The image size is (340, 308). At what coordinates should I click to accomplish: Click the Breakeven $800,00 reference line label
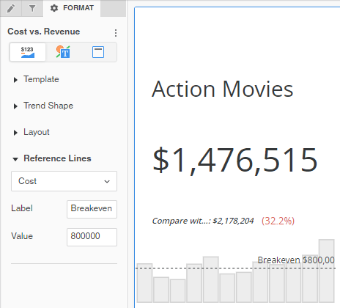click(x=296, y=260)
